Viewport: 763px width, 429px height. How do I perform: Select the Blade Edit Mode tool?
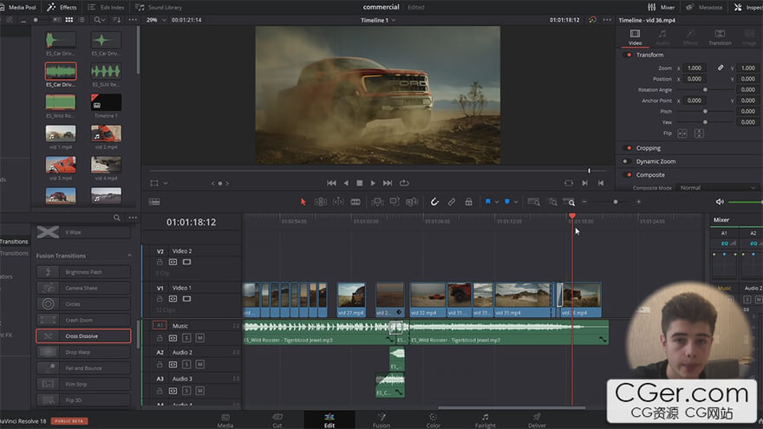tap(355, 202)
